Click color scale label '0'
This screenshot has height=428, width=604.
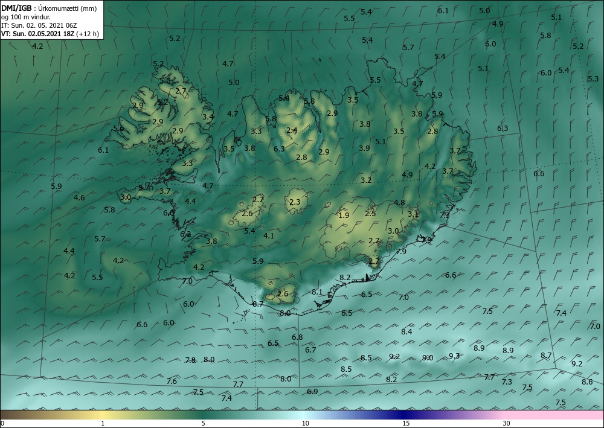tap(2, 423)
